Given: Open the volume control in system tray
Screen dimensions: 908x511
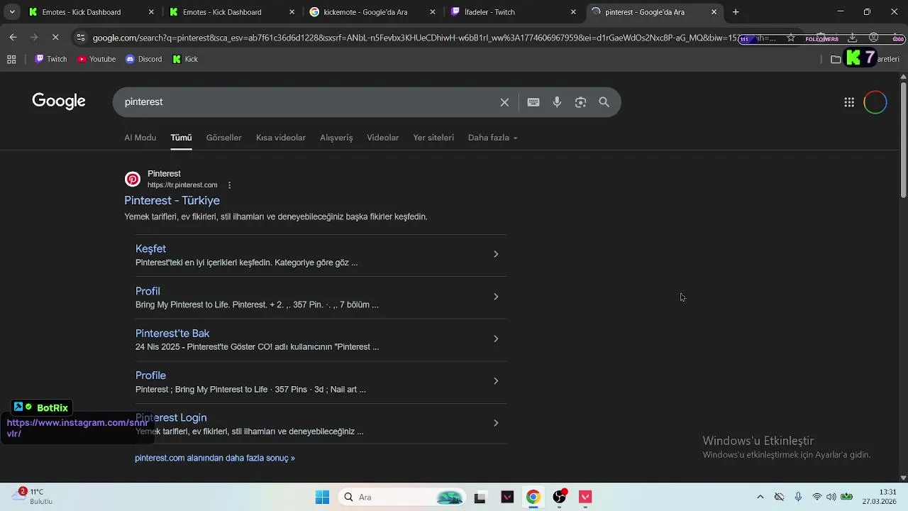Looking at the screenshot, I should [831, 497].
